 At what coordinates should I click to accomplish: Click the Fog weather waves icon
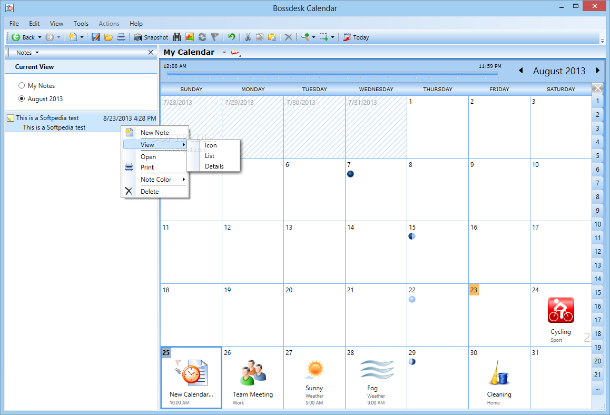377,370
